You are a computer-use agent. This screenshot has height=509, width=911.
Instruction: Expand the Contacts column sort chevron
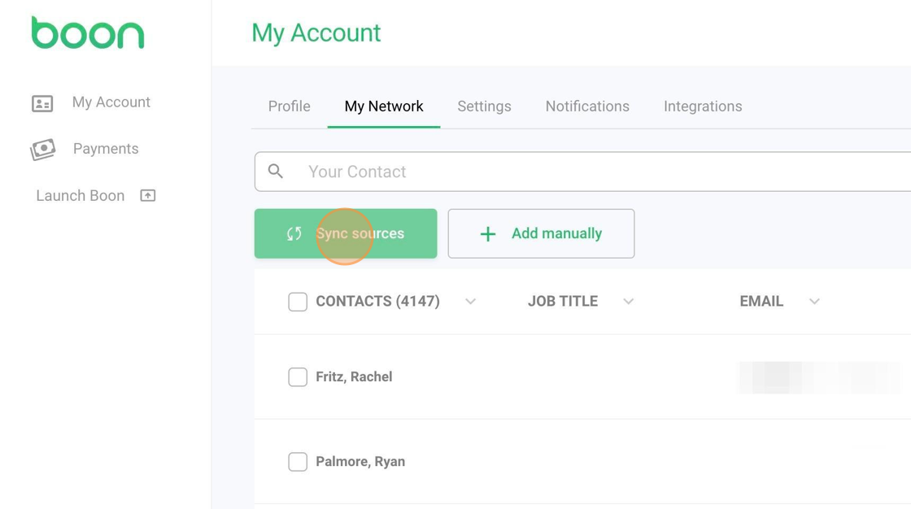(470, 302)
